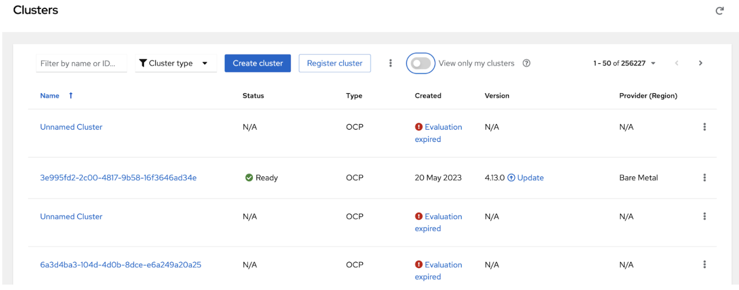Click the Create cluster button
This screenshot has height=290, width=739.
click(258, 63)
